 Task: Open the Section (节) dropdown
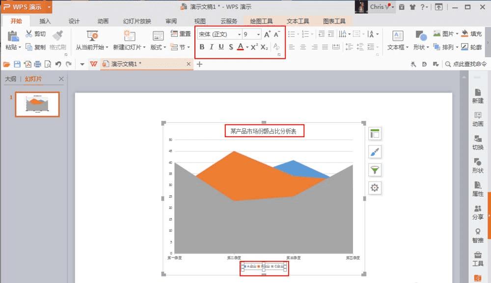click(x=180, y=47)
